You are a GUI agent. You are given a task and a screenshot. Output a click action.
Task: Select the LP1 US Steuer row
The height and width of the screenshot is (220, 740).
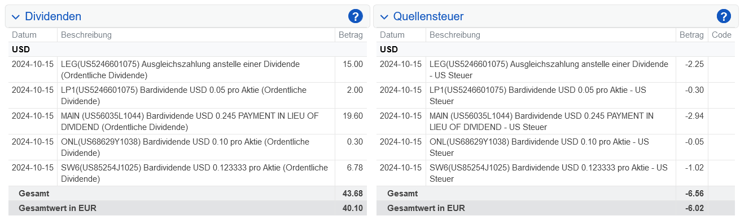tap(556, 96)
